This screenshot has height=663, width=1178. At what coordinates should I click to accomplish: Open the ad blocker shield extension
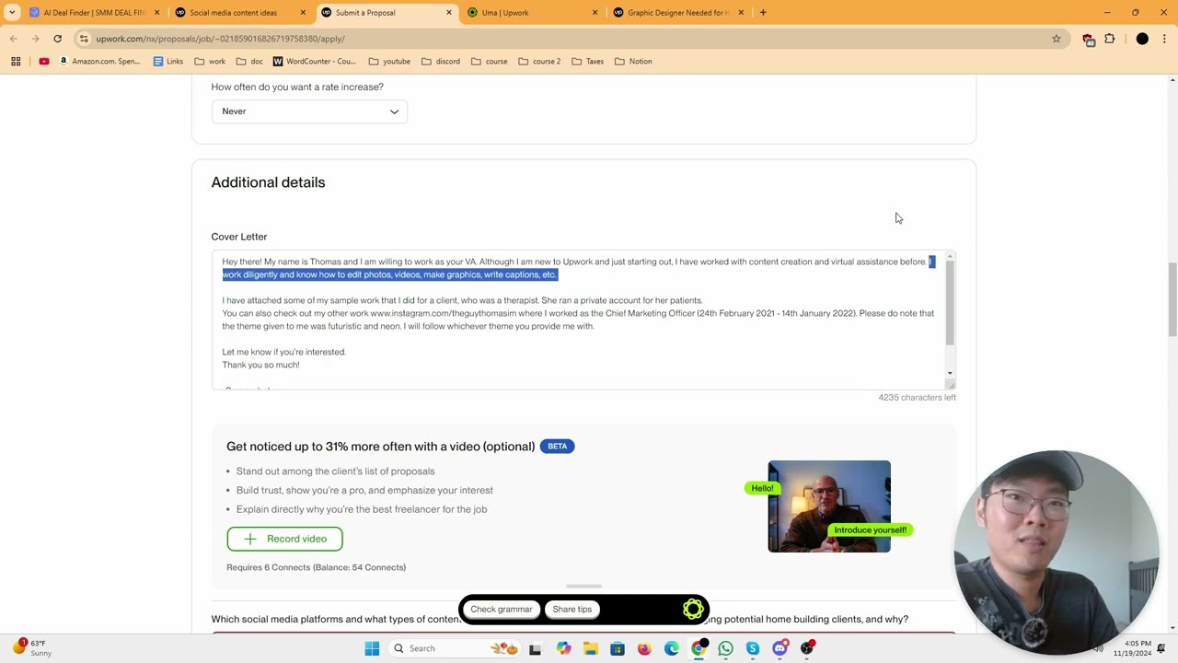point(1089,39)
